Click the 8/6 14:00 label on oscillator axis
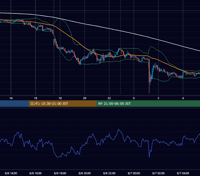This screenshot has width=200, height=176. pyautogui.click(x=11, y=173)
